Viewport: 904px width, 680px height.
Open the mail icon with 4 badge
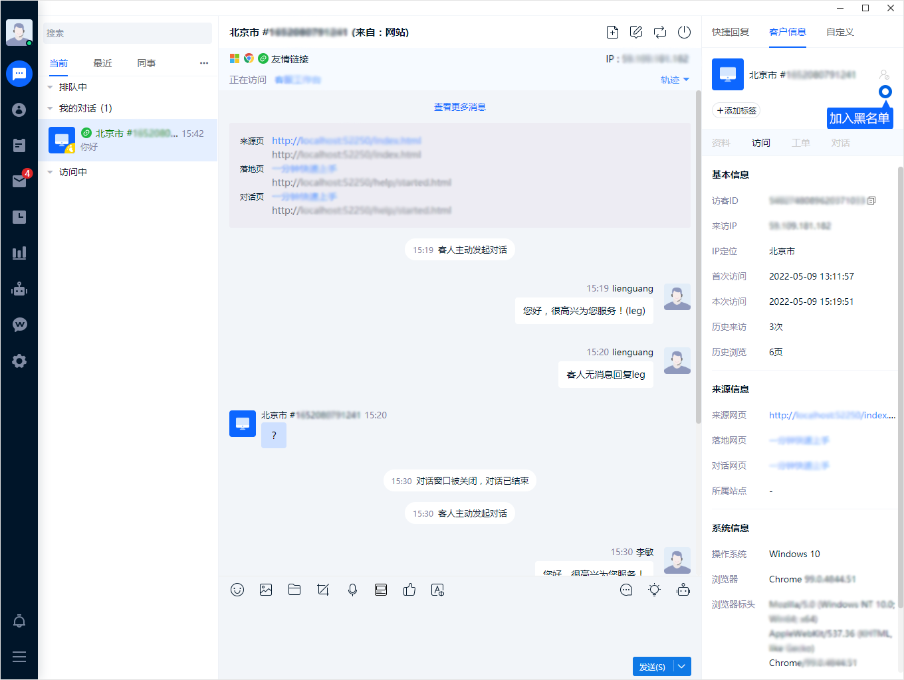tap(19, 181)
